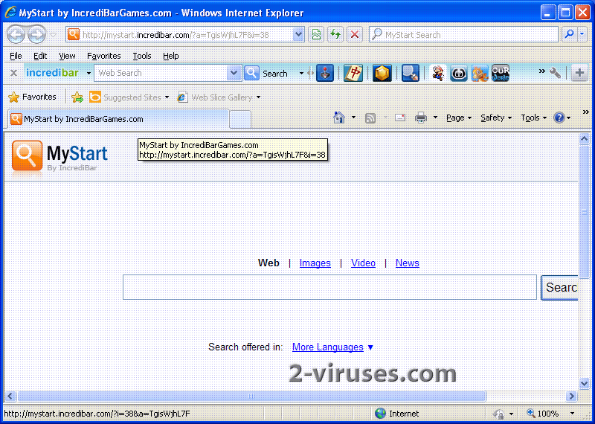Open the Page command menu
The image size is (595, 424).
click(x=459, y=118)
